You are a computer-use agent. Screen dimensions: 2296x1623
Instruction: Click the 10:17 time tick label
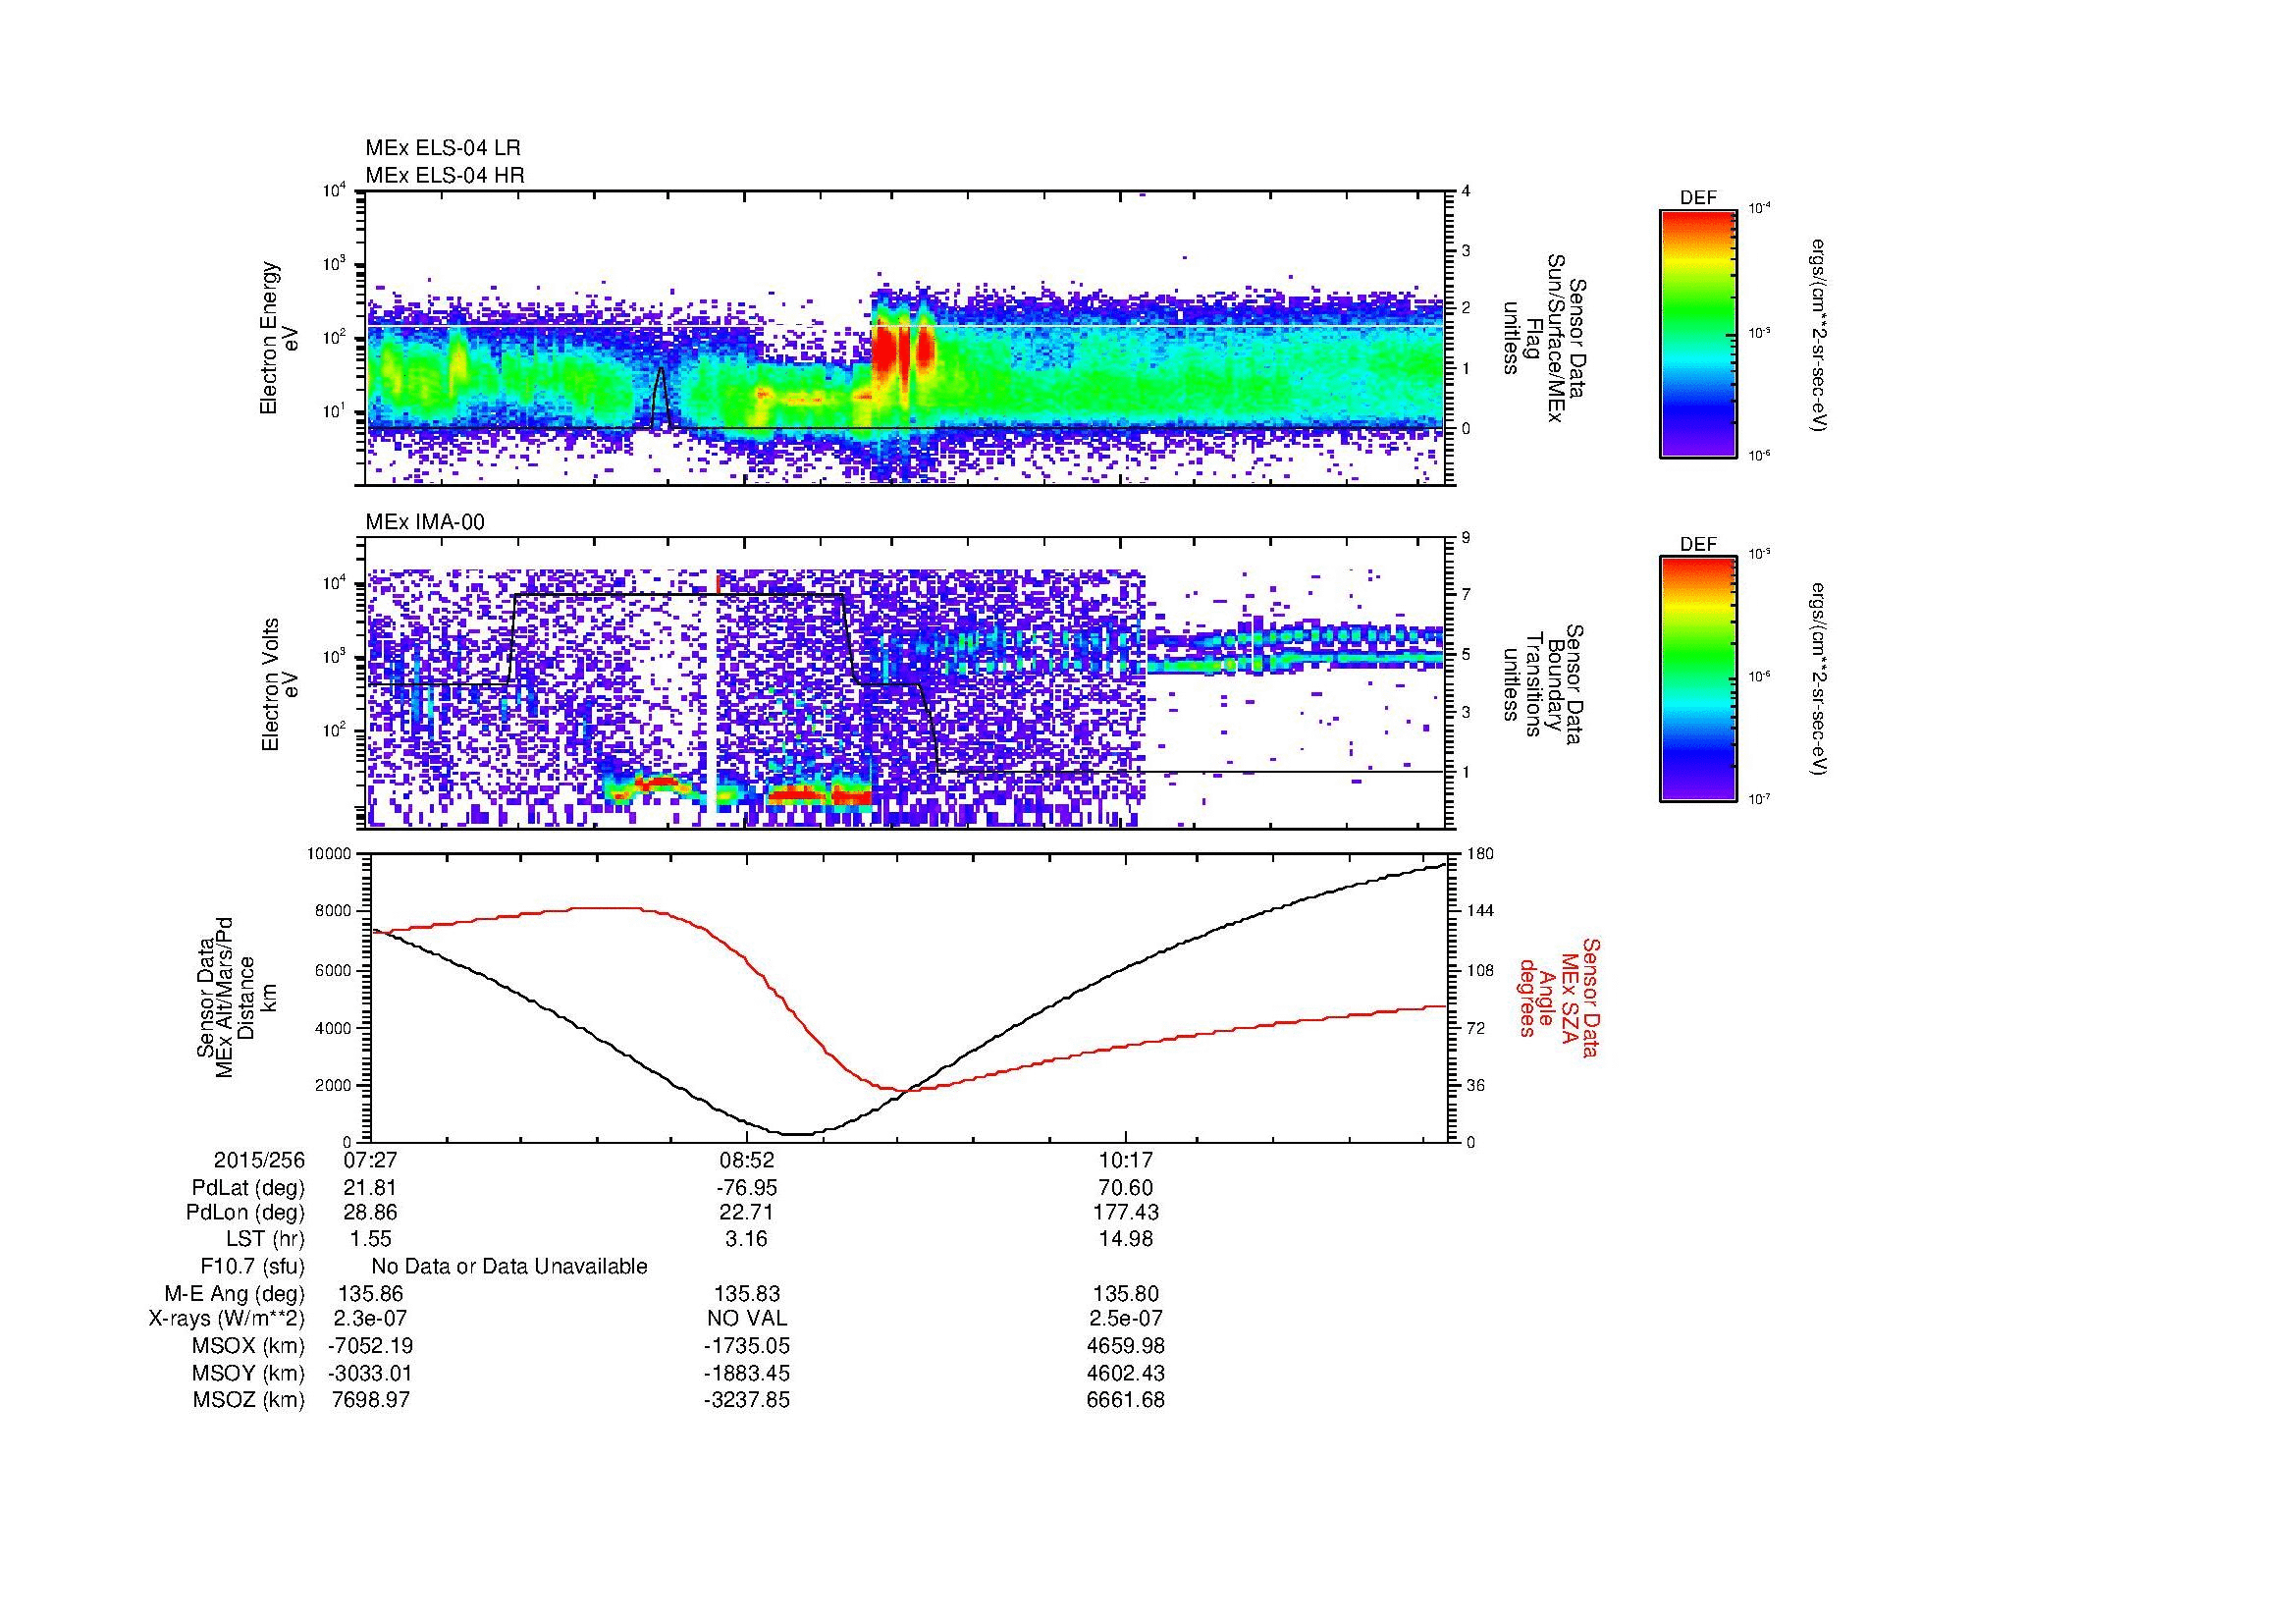pos(1126,1161)
